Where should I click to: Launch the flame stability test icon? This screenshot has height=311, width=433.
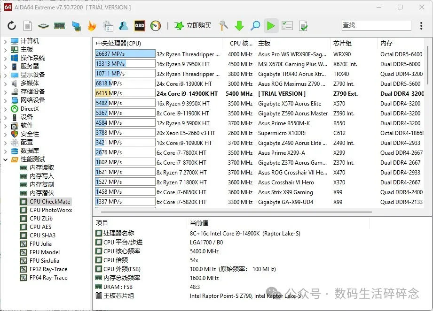(92, 26)
